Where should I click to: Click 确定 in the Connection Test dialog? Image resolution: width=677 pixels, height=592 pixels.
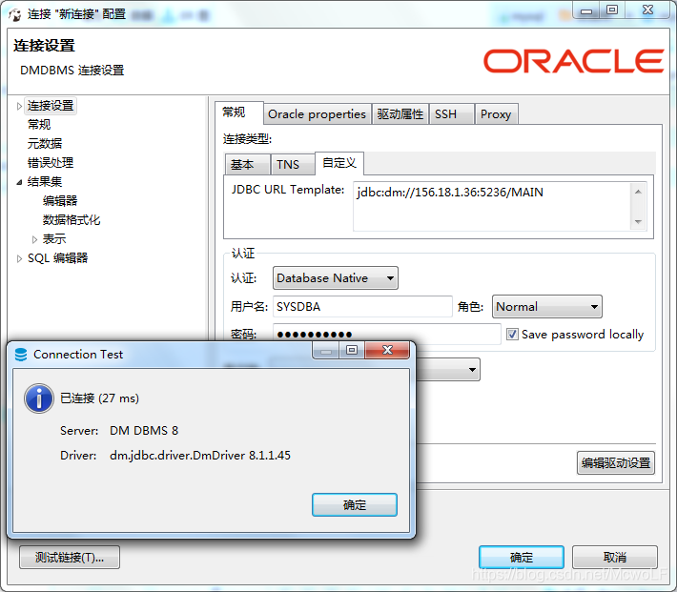coord(355,505)
